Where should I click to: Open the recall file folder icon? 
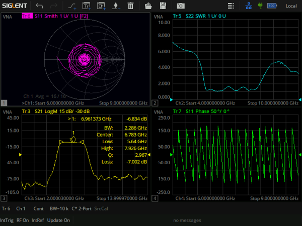click(x=148, y=6)
